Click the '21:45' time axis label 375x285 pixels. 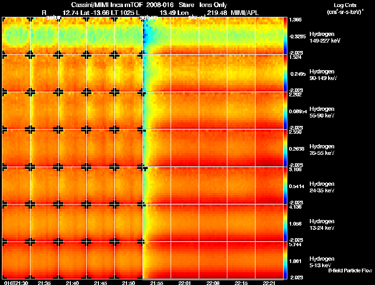coord(100,283)
